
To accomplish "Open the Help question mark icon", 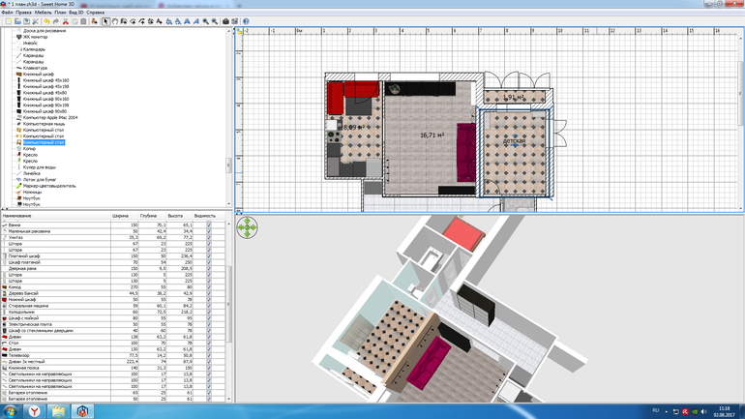I will click(246, 21).
